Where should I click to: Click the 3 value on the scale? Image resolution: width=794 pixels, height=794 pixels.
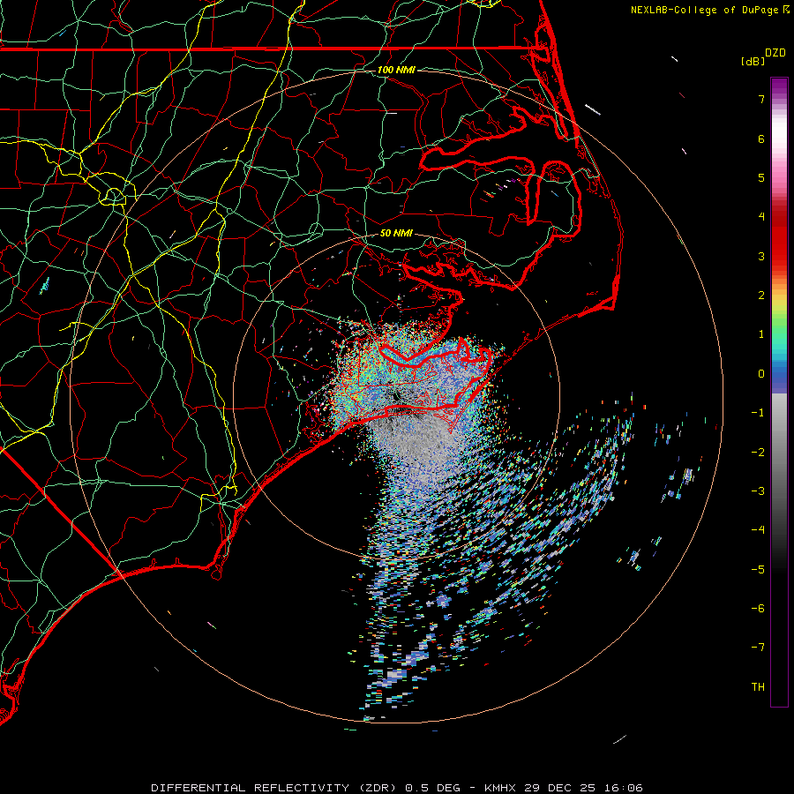click(761, 256)
